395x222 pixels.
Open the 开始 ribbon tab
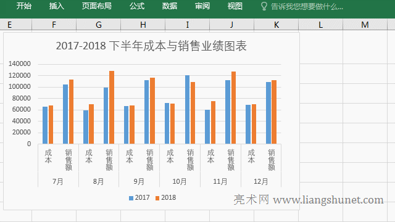(24, 6)
